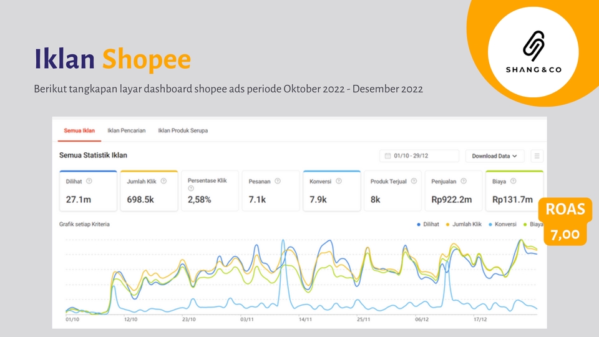The image size is (599, 337).
Task: Click the Jumlah Klik legend entry
Action: pos(464,224)
